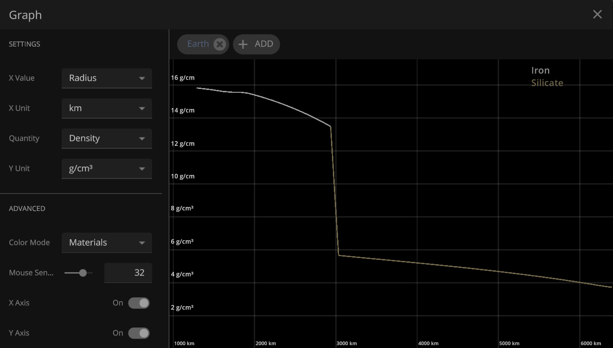
Task: Open the X Value Radius dropdown
Action: tap(107, 78)
